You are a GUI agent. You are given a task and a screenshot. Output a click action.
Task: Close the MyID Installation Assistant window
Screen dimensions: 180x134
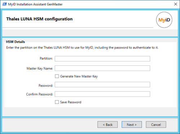176,4
